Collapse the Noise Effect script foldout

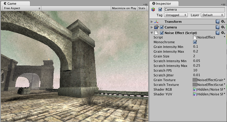(x=152, y=33)
